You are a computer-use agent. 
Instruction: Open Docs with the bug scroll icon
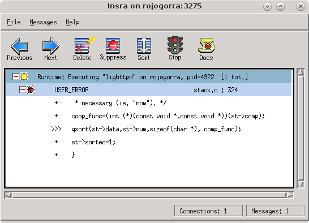coord(206,49)
